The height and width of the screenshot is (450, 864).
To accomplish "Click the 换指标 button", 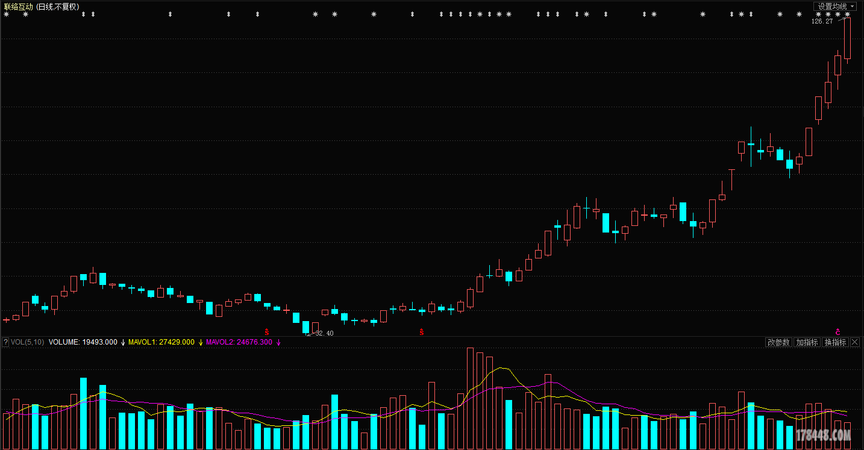I will click(x=835, y=342).
